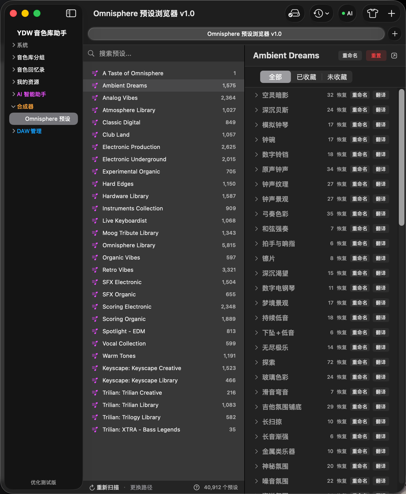Image resolution: width=406 pixels, height=494 pixels.
Task: Click the playlist icon beside Trilian: Trilian Library
Action: 95,405
